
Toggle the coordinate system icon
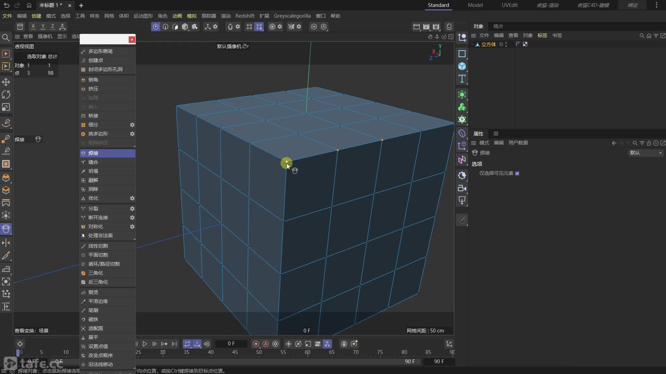(62, 26)
